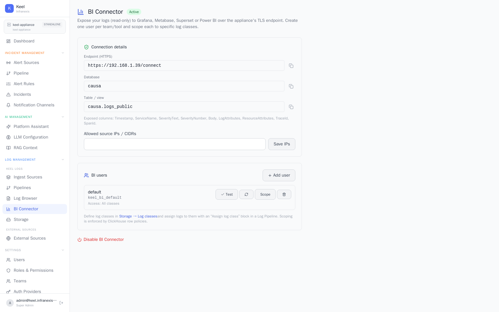Collapse the Incident Management section
499x312 pixels.
pyautogui.click(x=63, y=53)
